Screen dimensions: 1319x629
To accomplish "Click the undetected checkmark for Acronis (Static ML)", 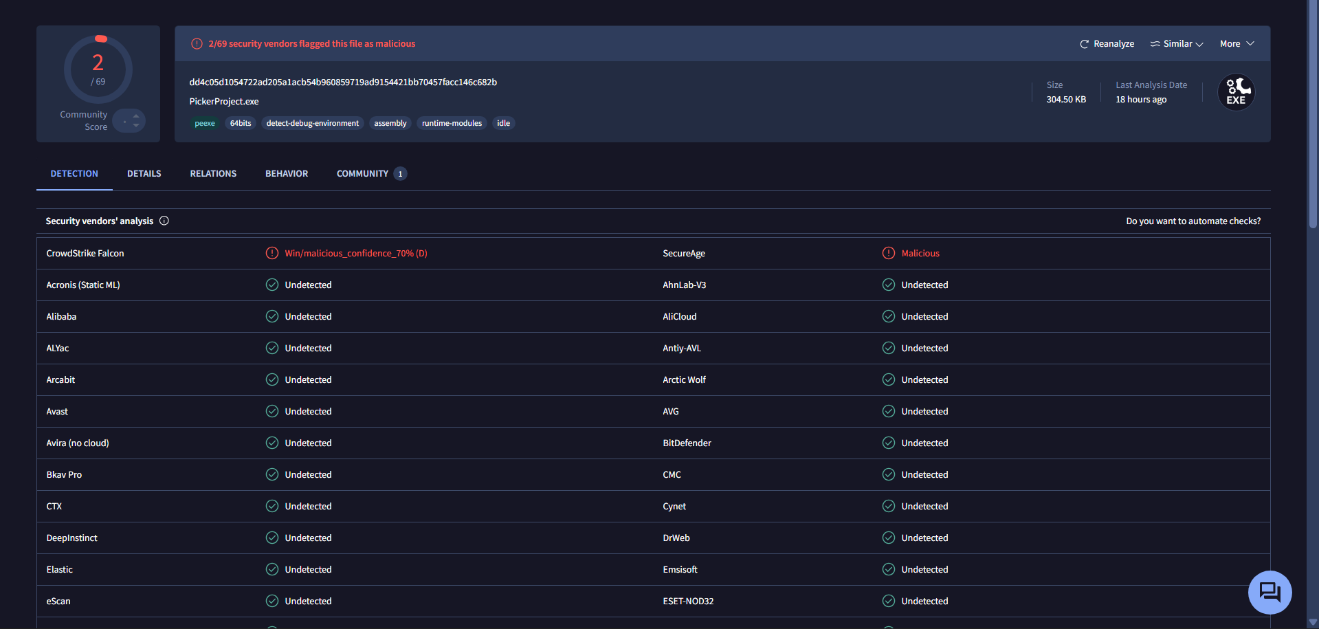I will point(272,285).
